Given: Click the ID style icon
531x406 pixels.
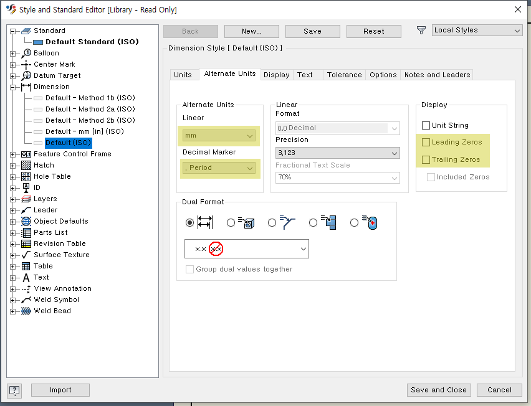Looking at the screenshot, I should pos(26,188).
